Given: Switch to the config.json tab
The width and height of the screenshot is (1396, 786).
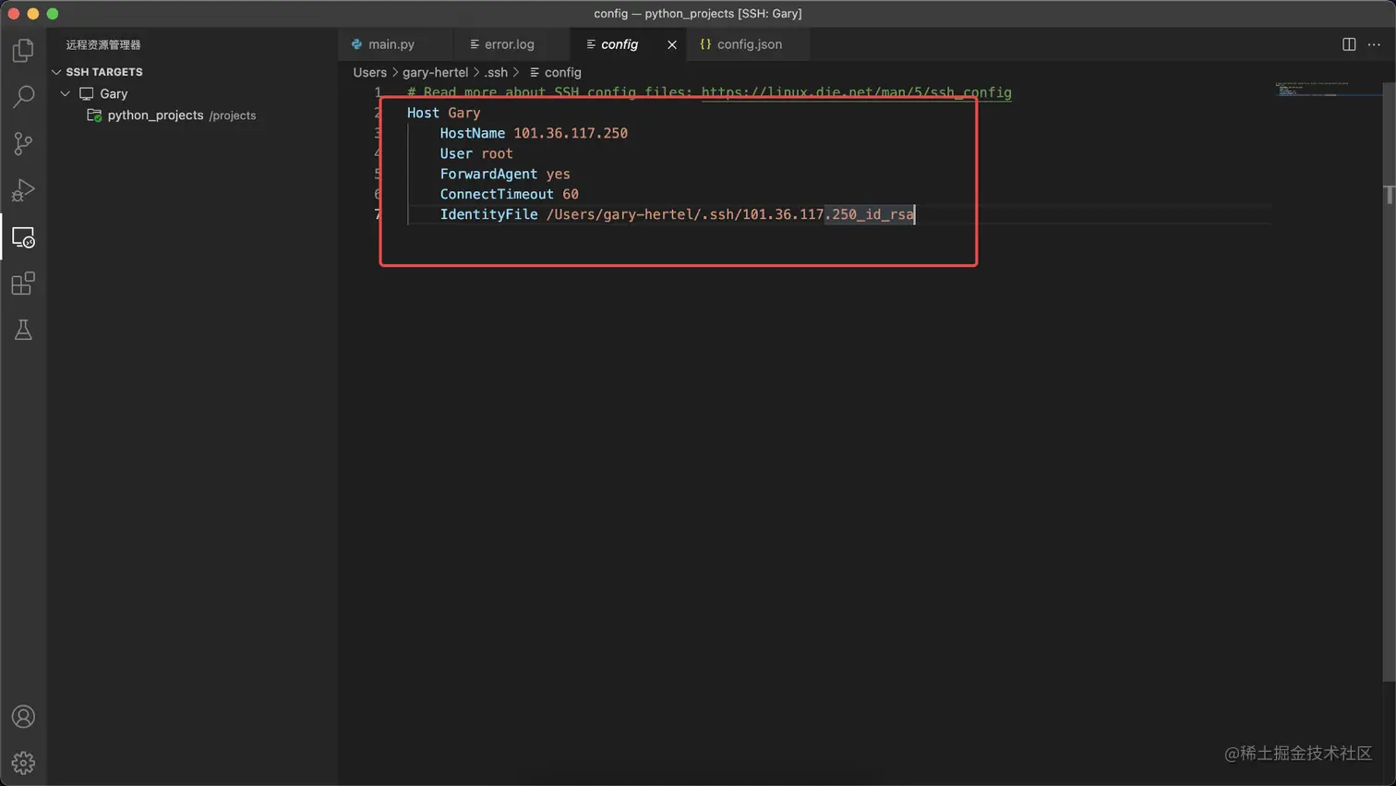Looking at the screenshot, I should pos(749,44).
